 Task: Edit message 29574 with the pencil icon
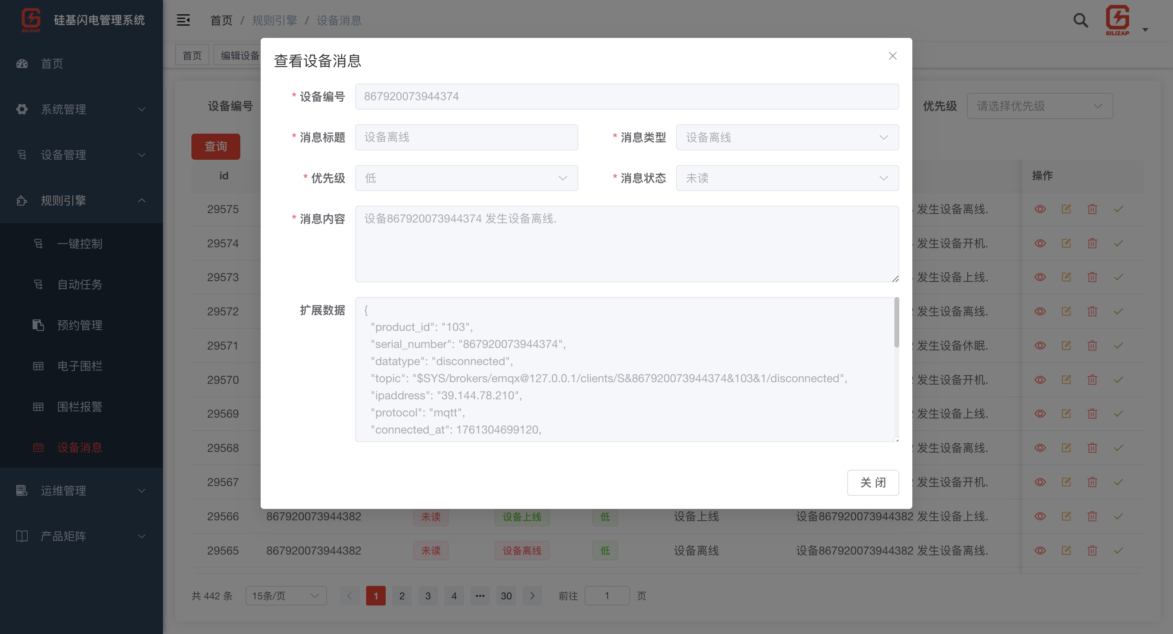tap(1066, 243)
